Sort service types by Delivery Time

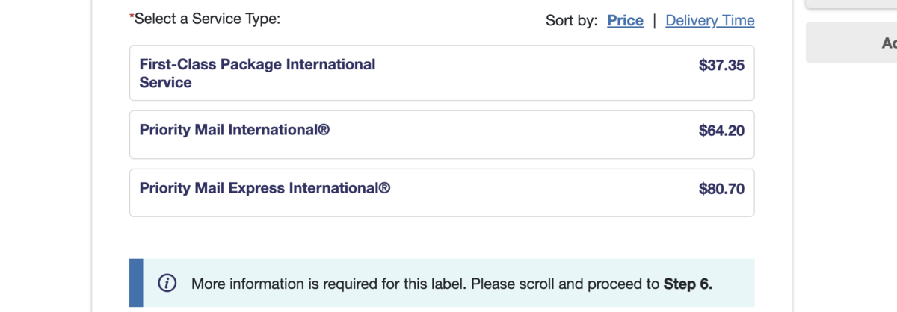709,21
